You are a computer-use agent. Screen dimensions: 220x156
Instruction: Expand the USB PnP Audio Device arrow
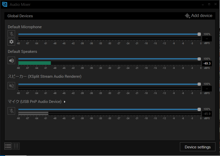click(x=65, y=102)
